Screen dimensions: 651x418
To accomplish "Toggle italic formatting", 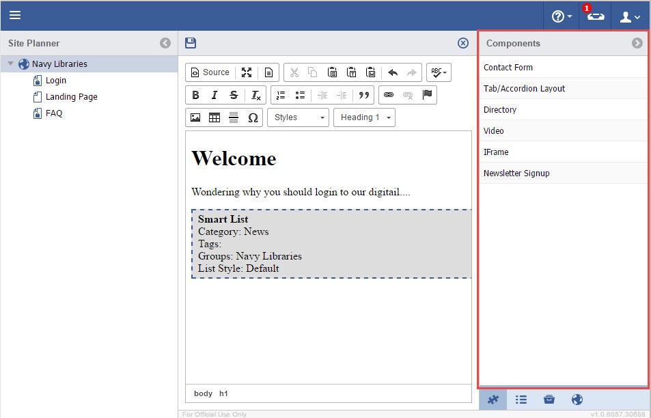I will click(214, 95).
